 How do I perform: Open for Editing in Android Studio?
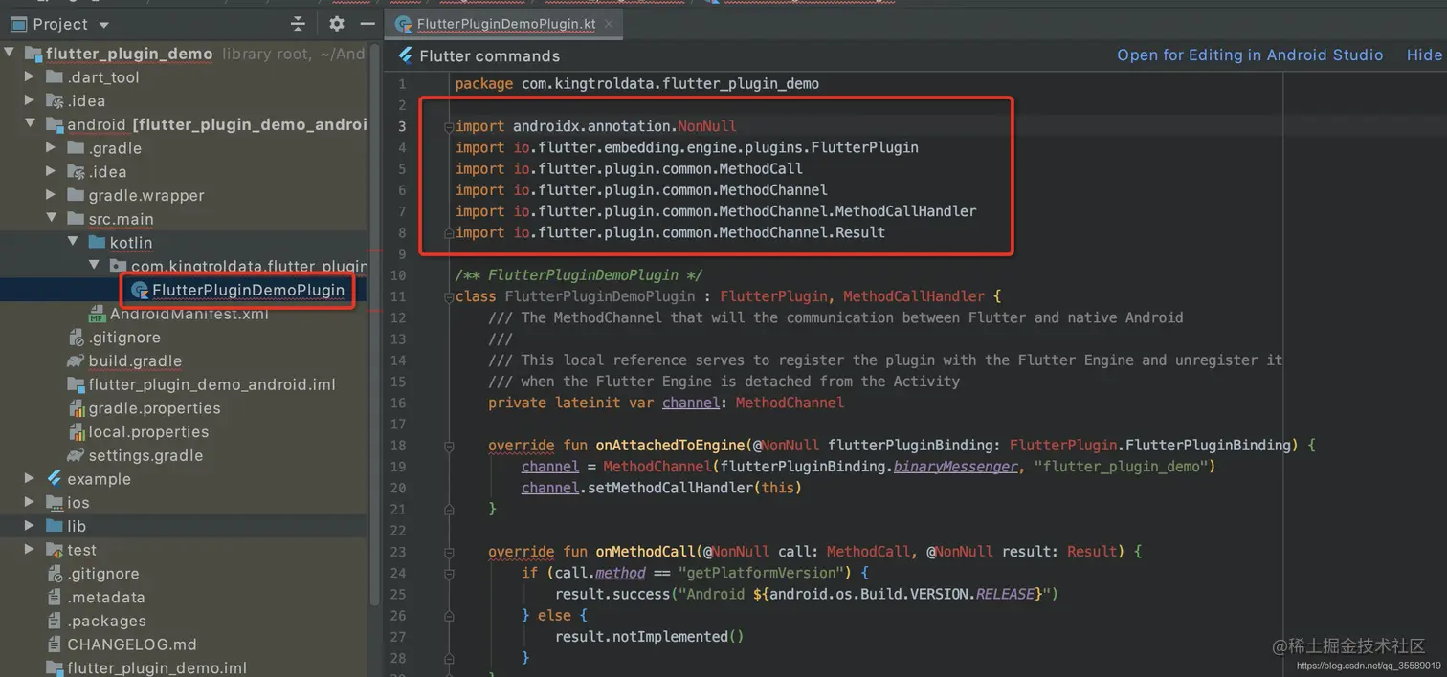click(x=1250, y=55)
